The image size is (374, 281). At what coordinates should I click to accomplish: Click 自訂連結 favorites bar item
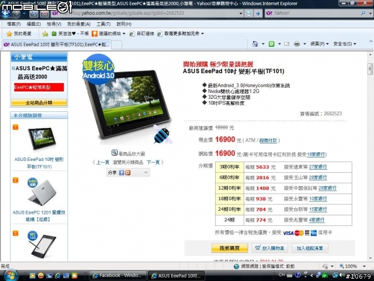click(141, 34)
